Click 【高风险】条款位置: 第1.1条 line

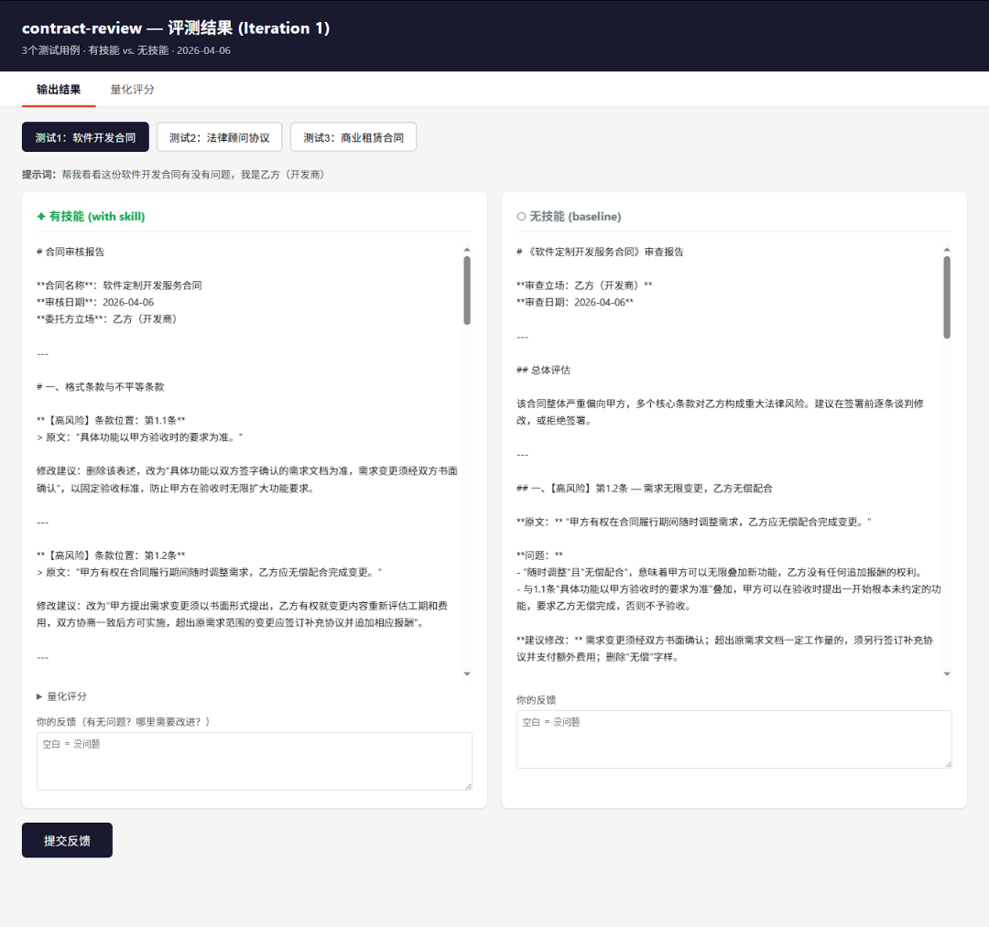(x=111, y=420)
